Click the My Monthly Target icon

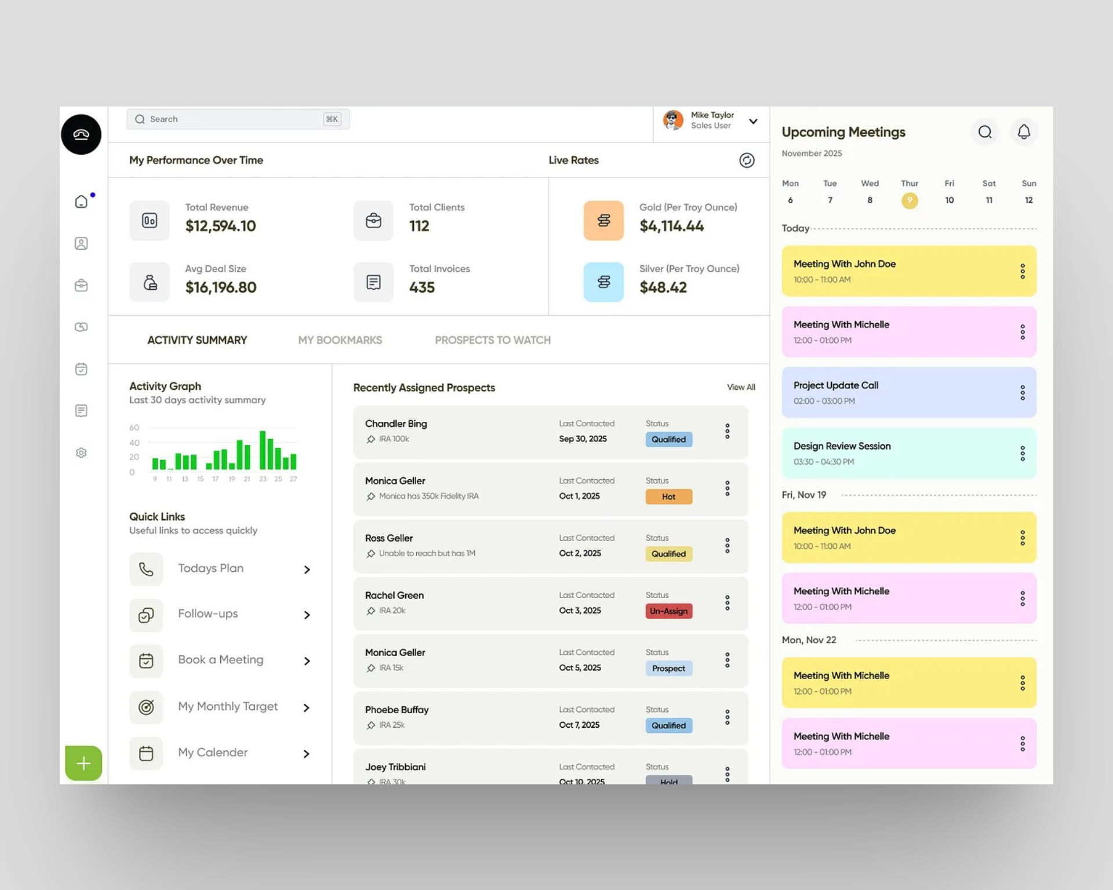pos(146,707)
